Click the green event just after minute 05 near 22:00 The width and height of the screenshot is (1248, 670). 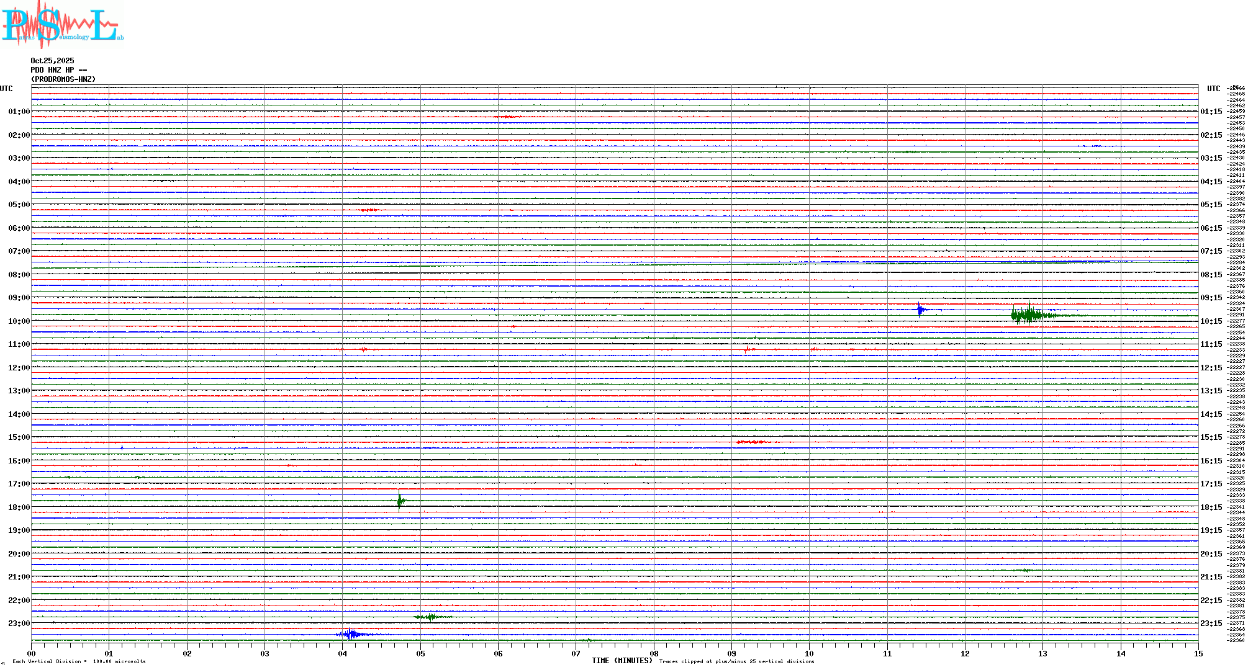[x=428, y=617]
